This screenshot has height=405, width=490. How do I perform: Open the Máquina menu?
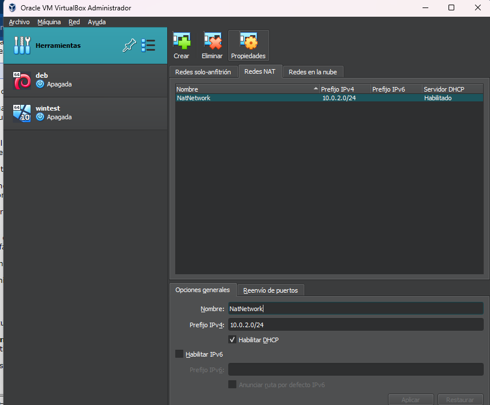tap(49, 22)
